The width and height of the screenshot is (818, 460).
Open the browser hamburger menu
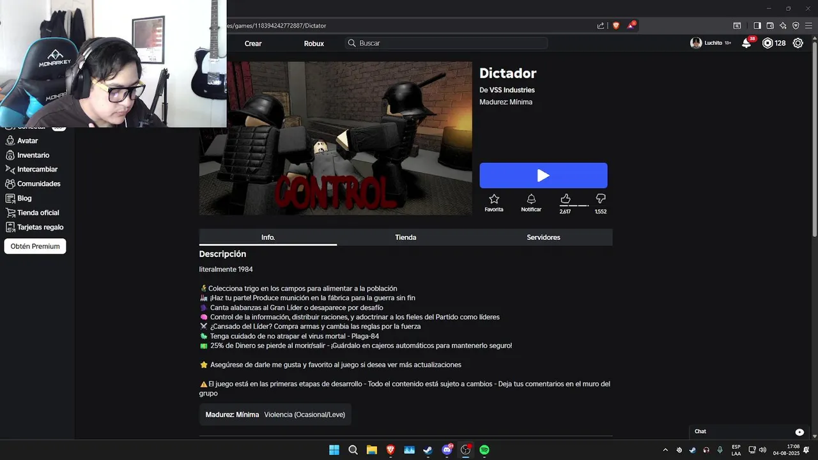808,26
